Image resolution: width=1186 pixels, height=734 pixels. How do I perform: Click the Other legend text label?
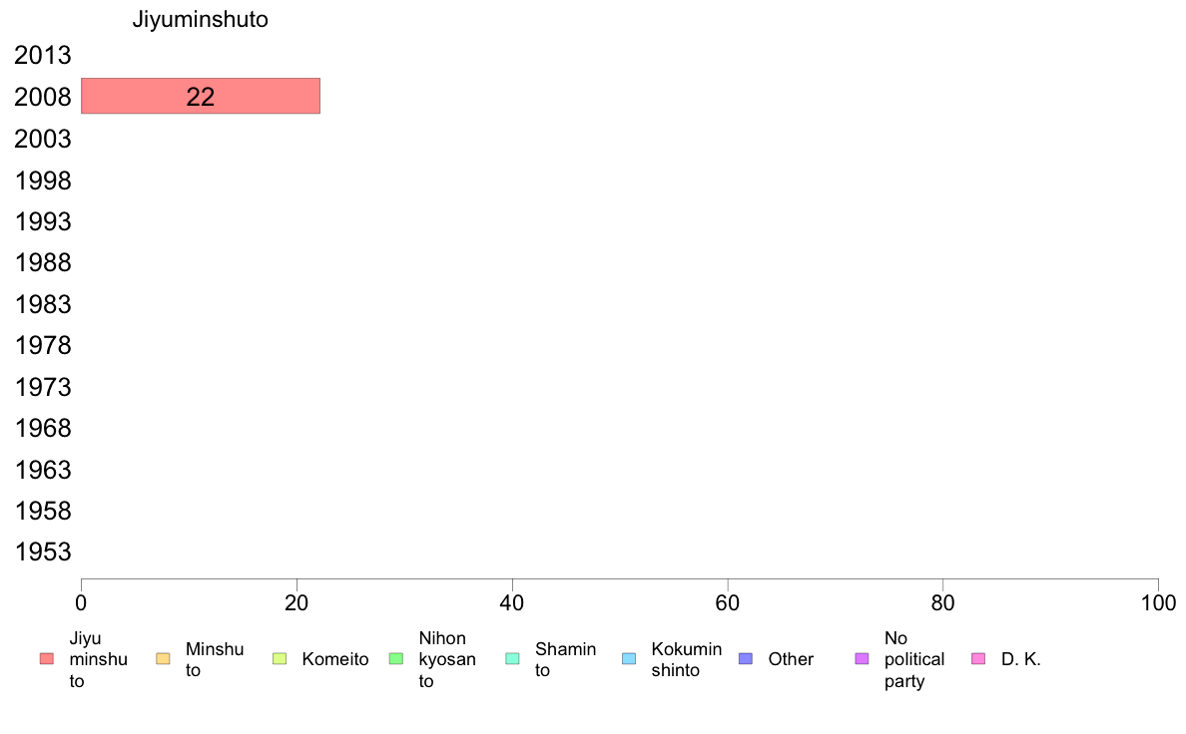tap(791, 659)
